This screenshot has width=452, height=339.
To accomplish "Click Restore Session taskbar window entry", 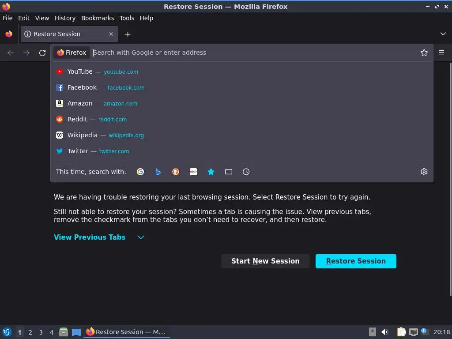I will tap(127, 332).
